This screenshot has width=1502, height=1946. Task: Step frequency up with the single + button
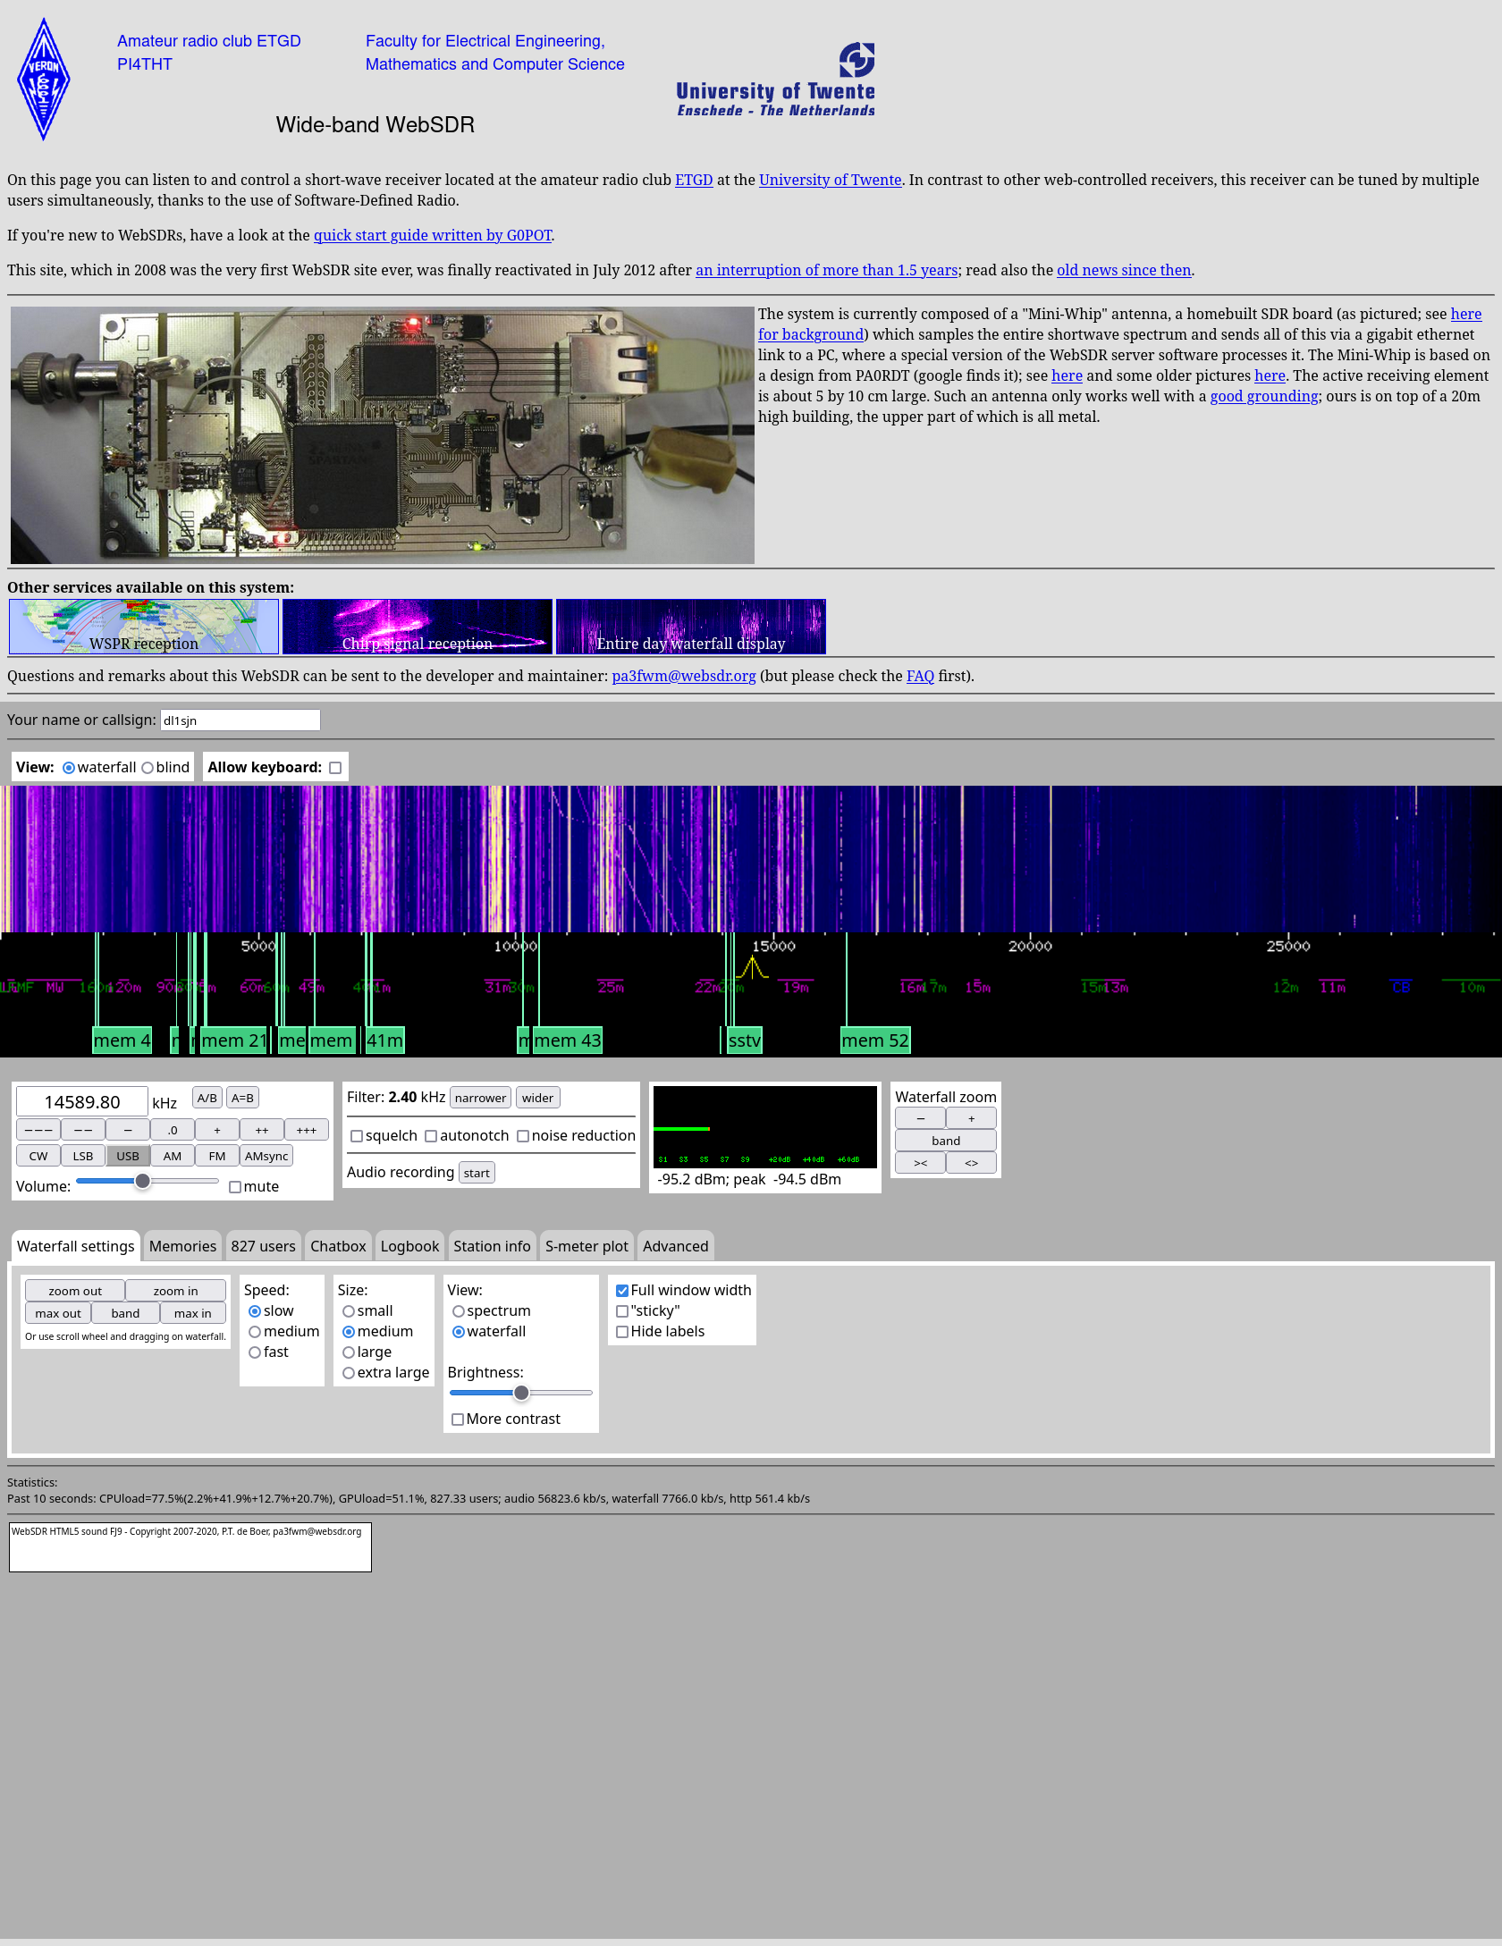(x=217, y=1130)
